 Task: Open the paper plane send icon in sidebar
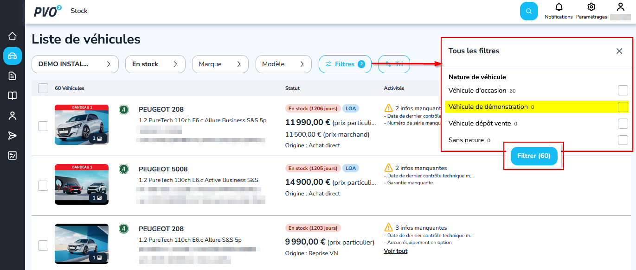[x=13, y=136]
